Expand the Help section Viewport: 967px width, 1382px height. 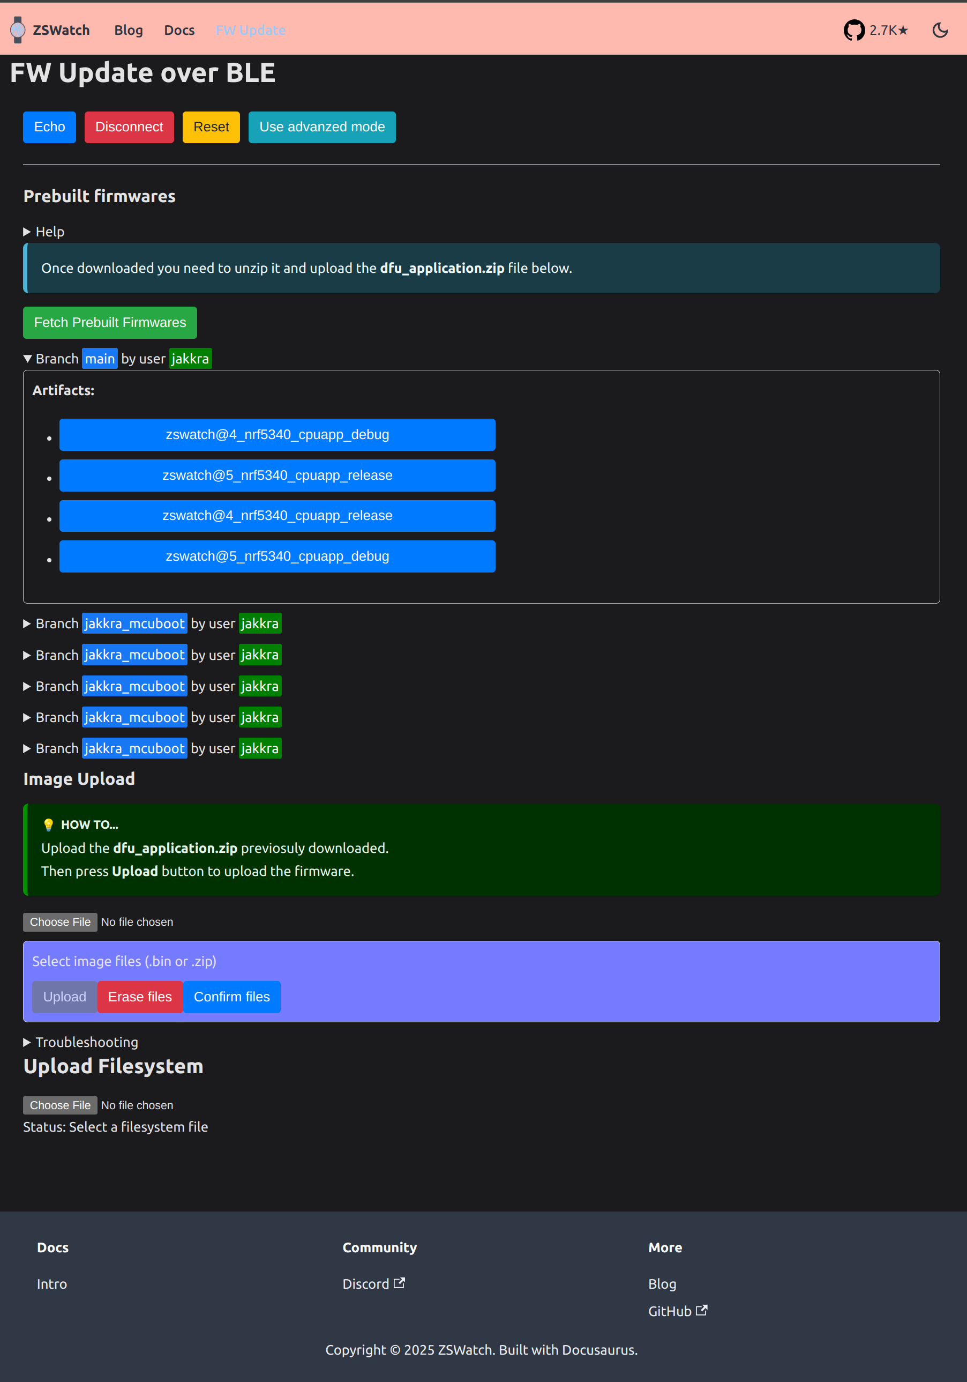coord(44,232)
